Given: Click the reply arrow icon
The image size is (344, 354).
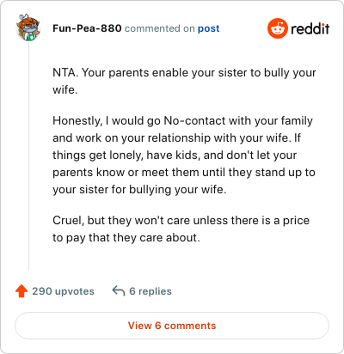Looking at the screenshot, I should (119, 290).
